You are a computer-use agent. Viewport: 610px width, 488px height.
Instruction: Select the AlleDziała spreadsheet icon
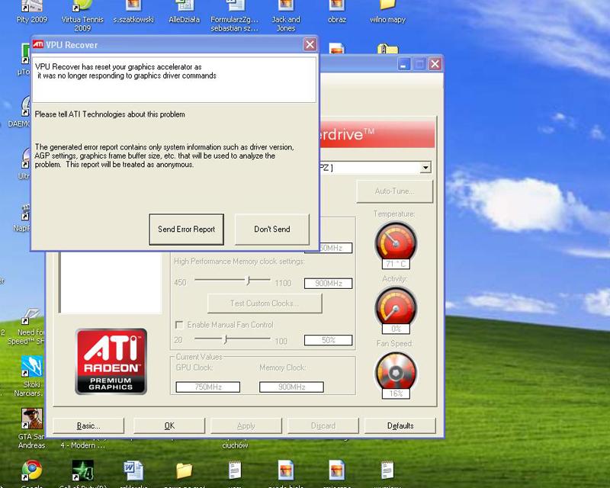[x=184, y=11]
